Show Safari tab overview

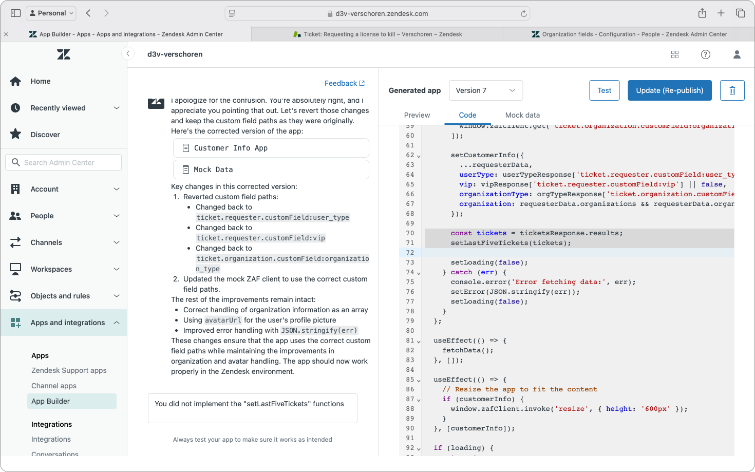tap(740, 13)
